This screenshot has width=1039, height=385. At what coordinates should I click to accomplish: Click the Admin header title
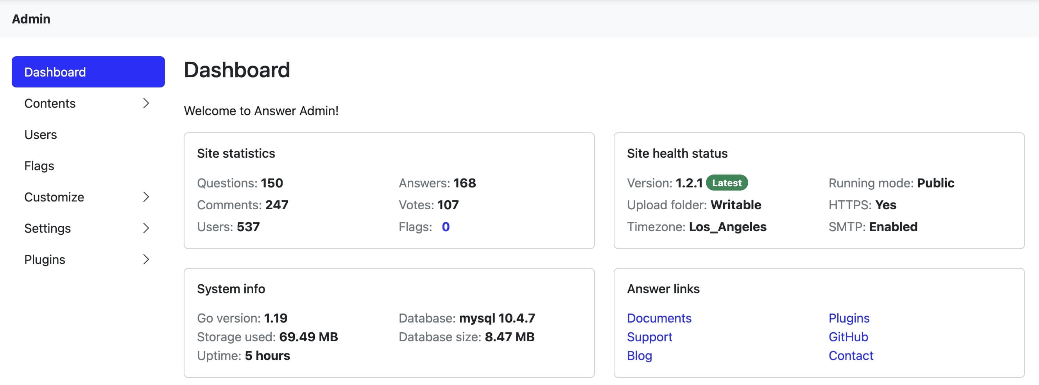click(x=31, y=19)
